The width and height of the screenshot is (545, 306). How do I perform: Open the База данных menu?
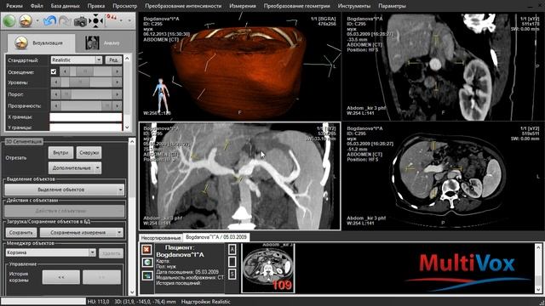click(66, 6)
